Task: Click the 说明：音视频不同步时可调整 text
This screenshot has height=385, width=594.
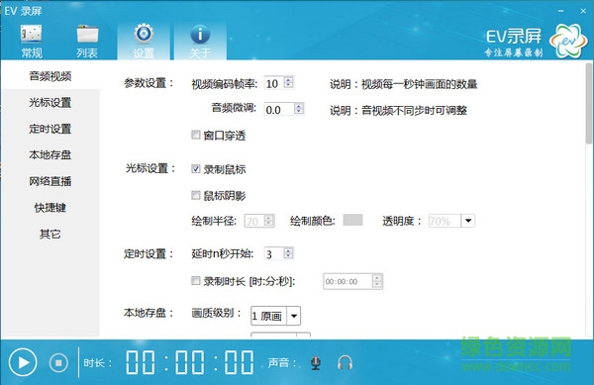Action: (x=398, y=111)
